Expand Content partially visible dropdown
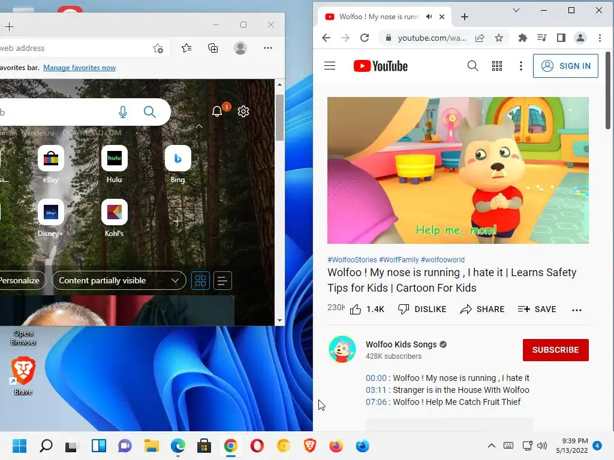This screenshot has height=460, width=614. tap(119, 280)
